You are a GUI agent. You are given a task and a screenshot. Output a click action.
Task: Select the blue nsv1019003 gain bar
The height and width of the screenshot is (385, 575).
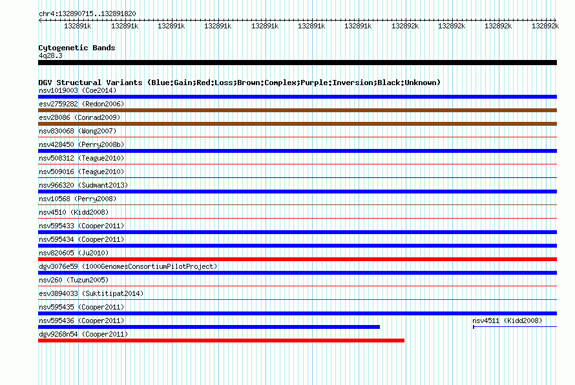coord(297,97)
